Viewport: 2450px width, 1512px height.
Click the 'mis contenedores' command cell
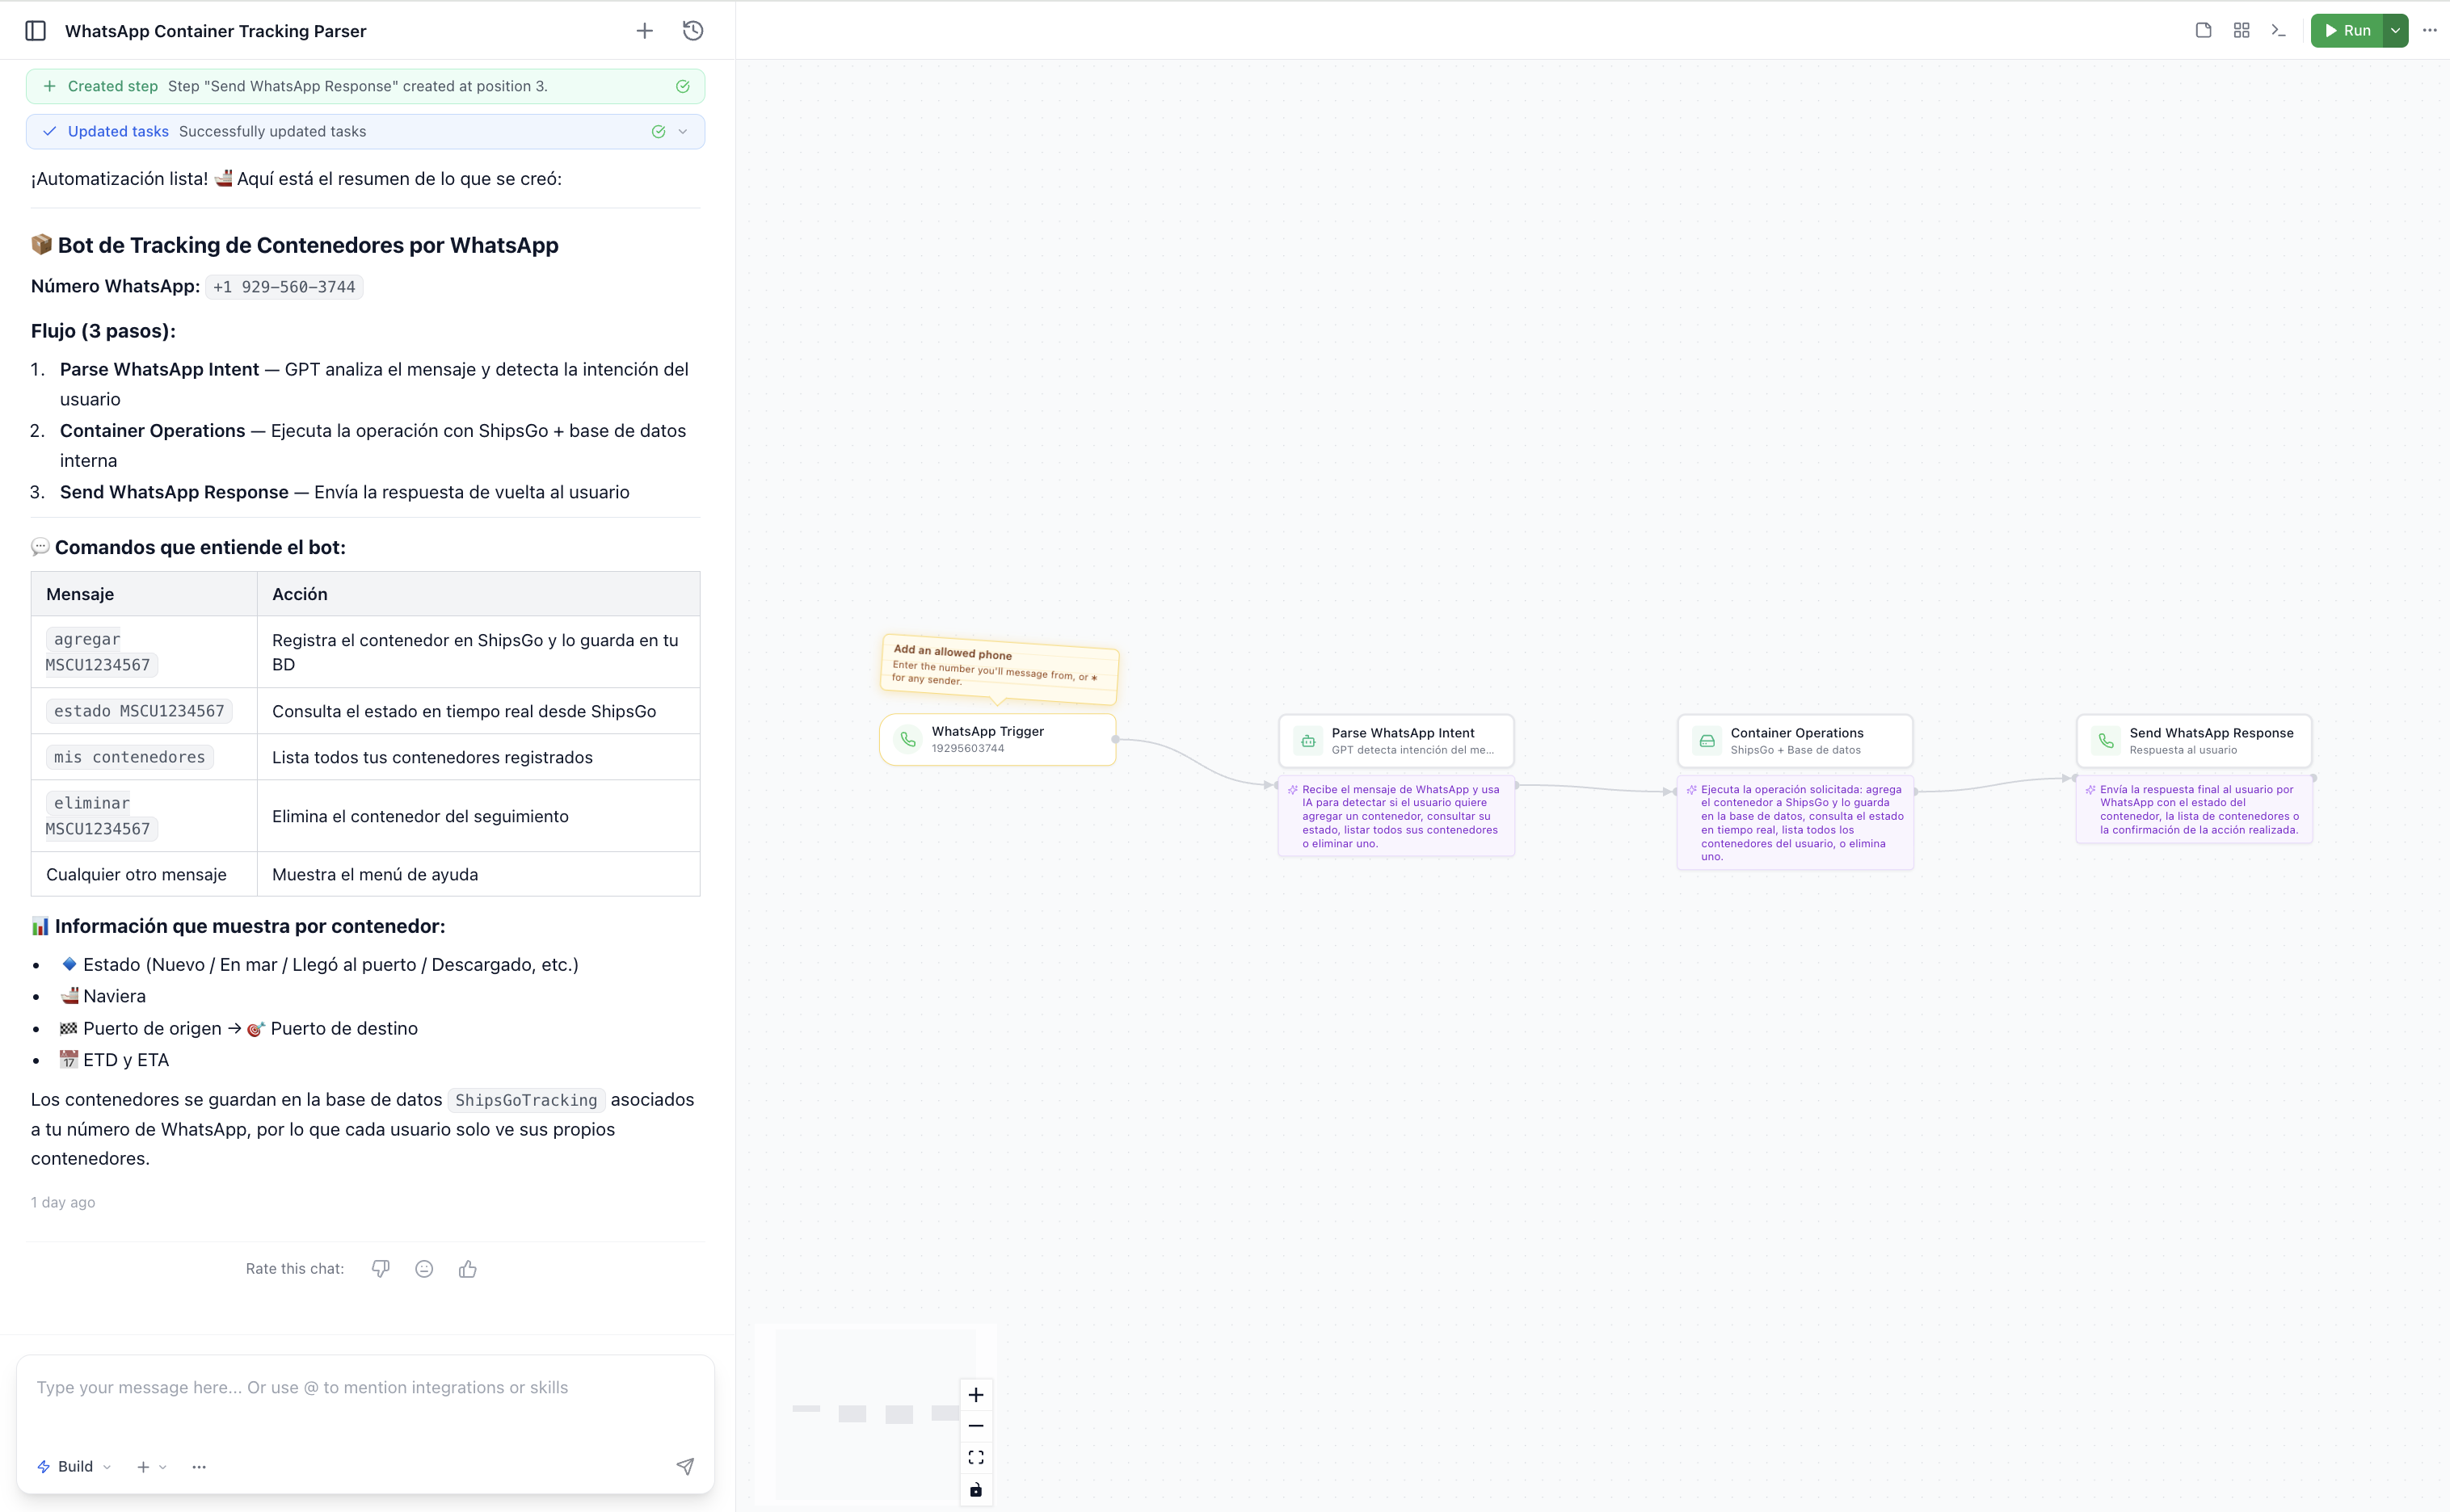point(144,757)
